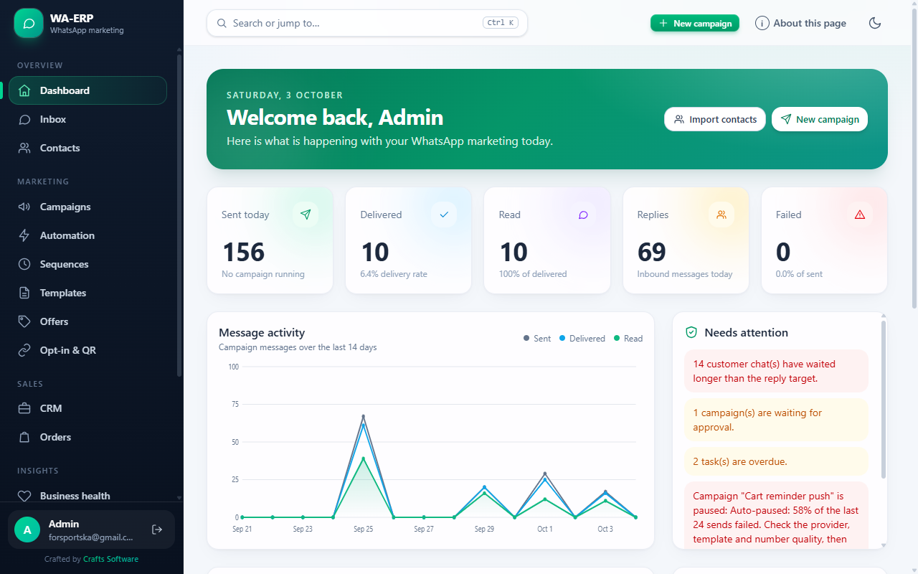This screenshot has width=918, height=574.
Task: Click the paper plane icon on Sent today card
Action: [306, 215]
